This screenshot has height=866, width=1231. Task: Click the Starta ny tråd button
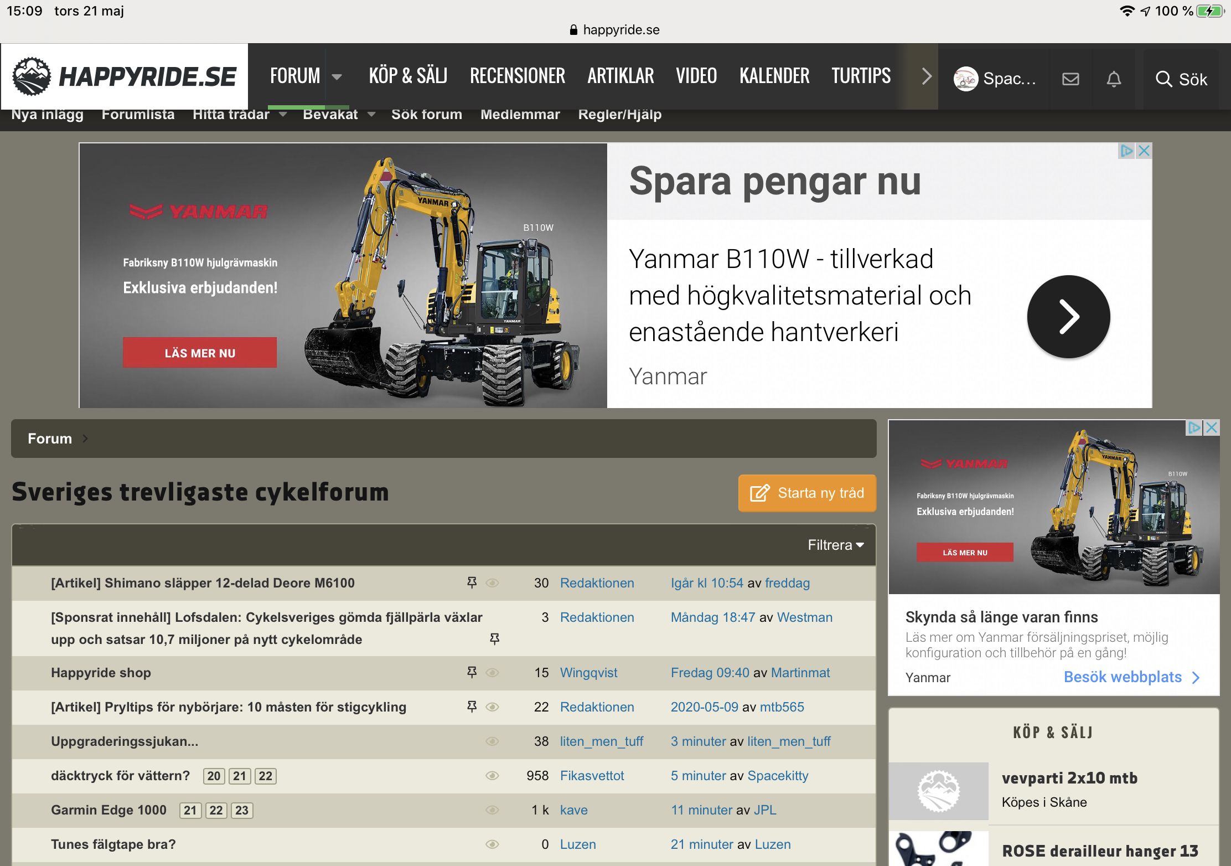pyautogui.click(x=807, y=493)
